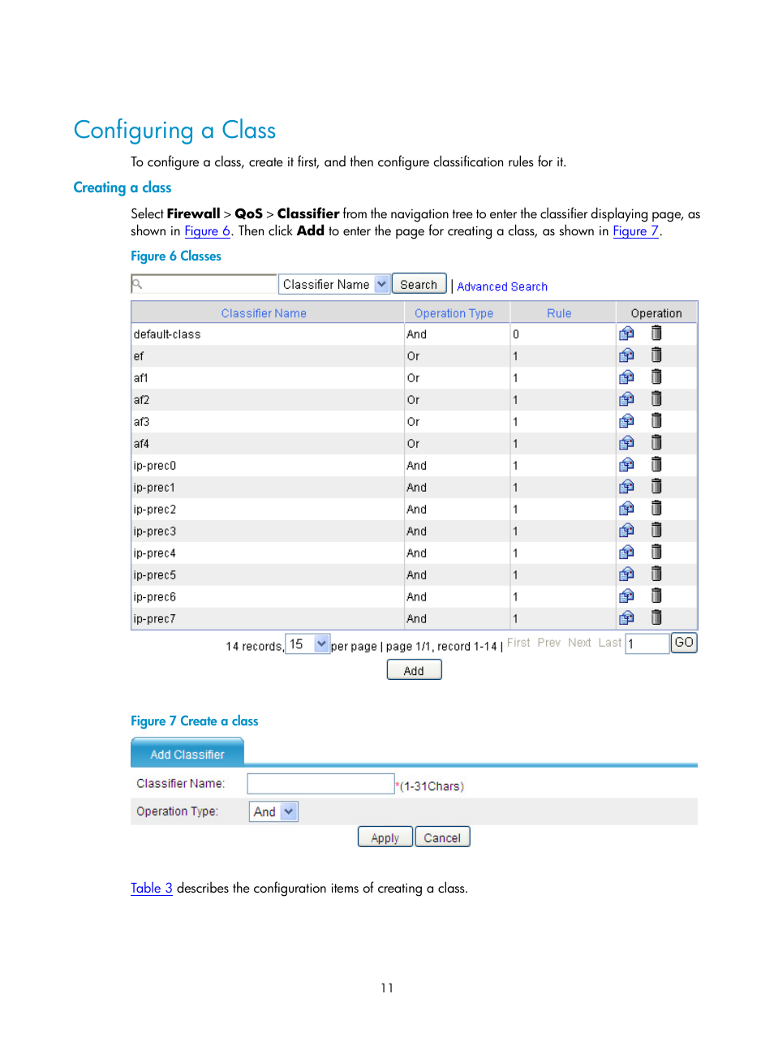
Task: Click the trash icon for ip-prec2
Action: click(656, 508)
